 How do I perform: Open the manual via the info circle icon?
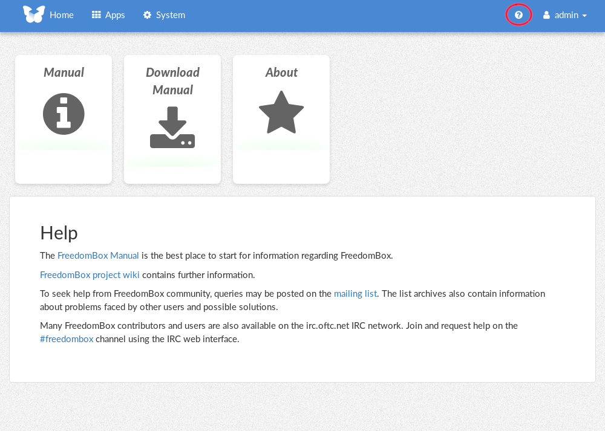(64, 114)
